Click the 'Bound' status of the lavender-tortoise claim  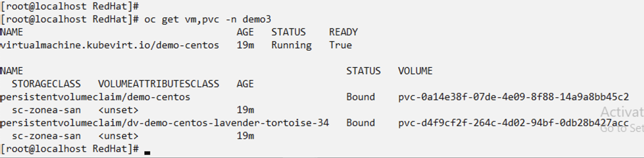pos(360,123)
